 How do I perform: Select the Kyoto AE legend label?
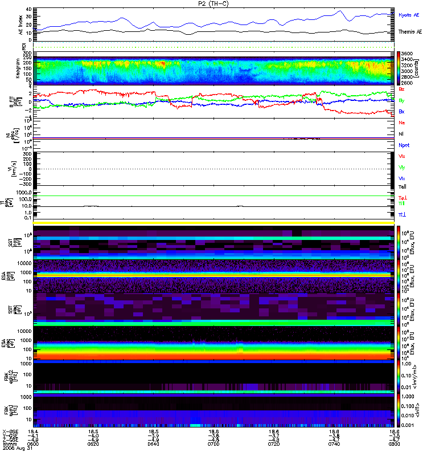pos(409,15)
